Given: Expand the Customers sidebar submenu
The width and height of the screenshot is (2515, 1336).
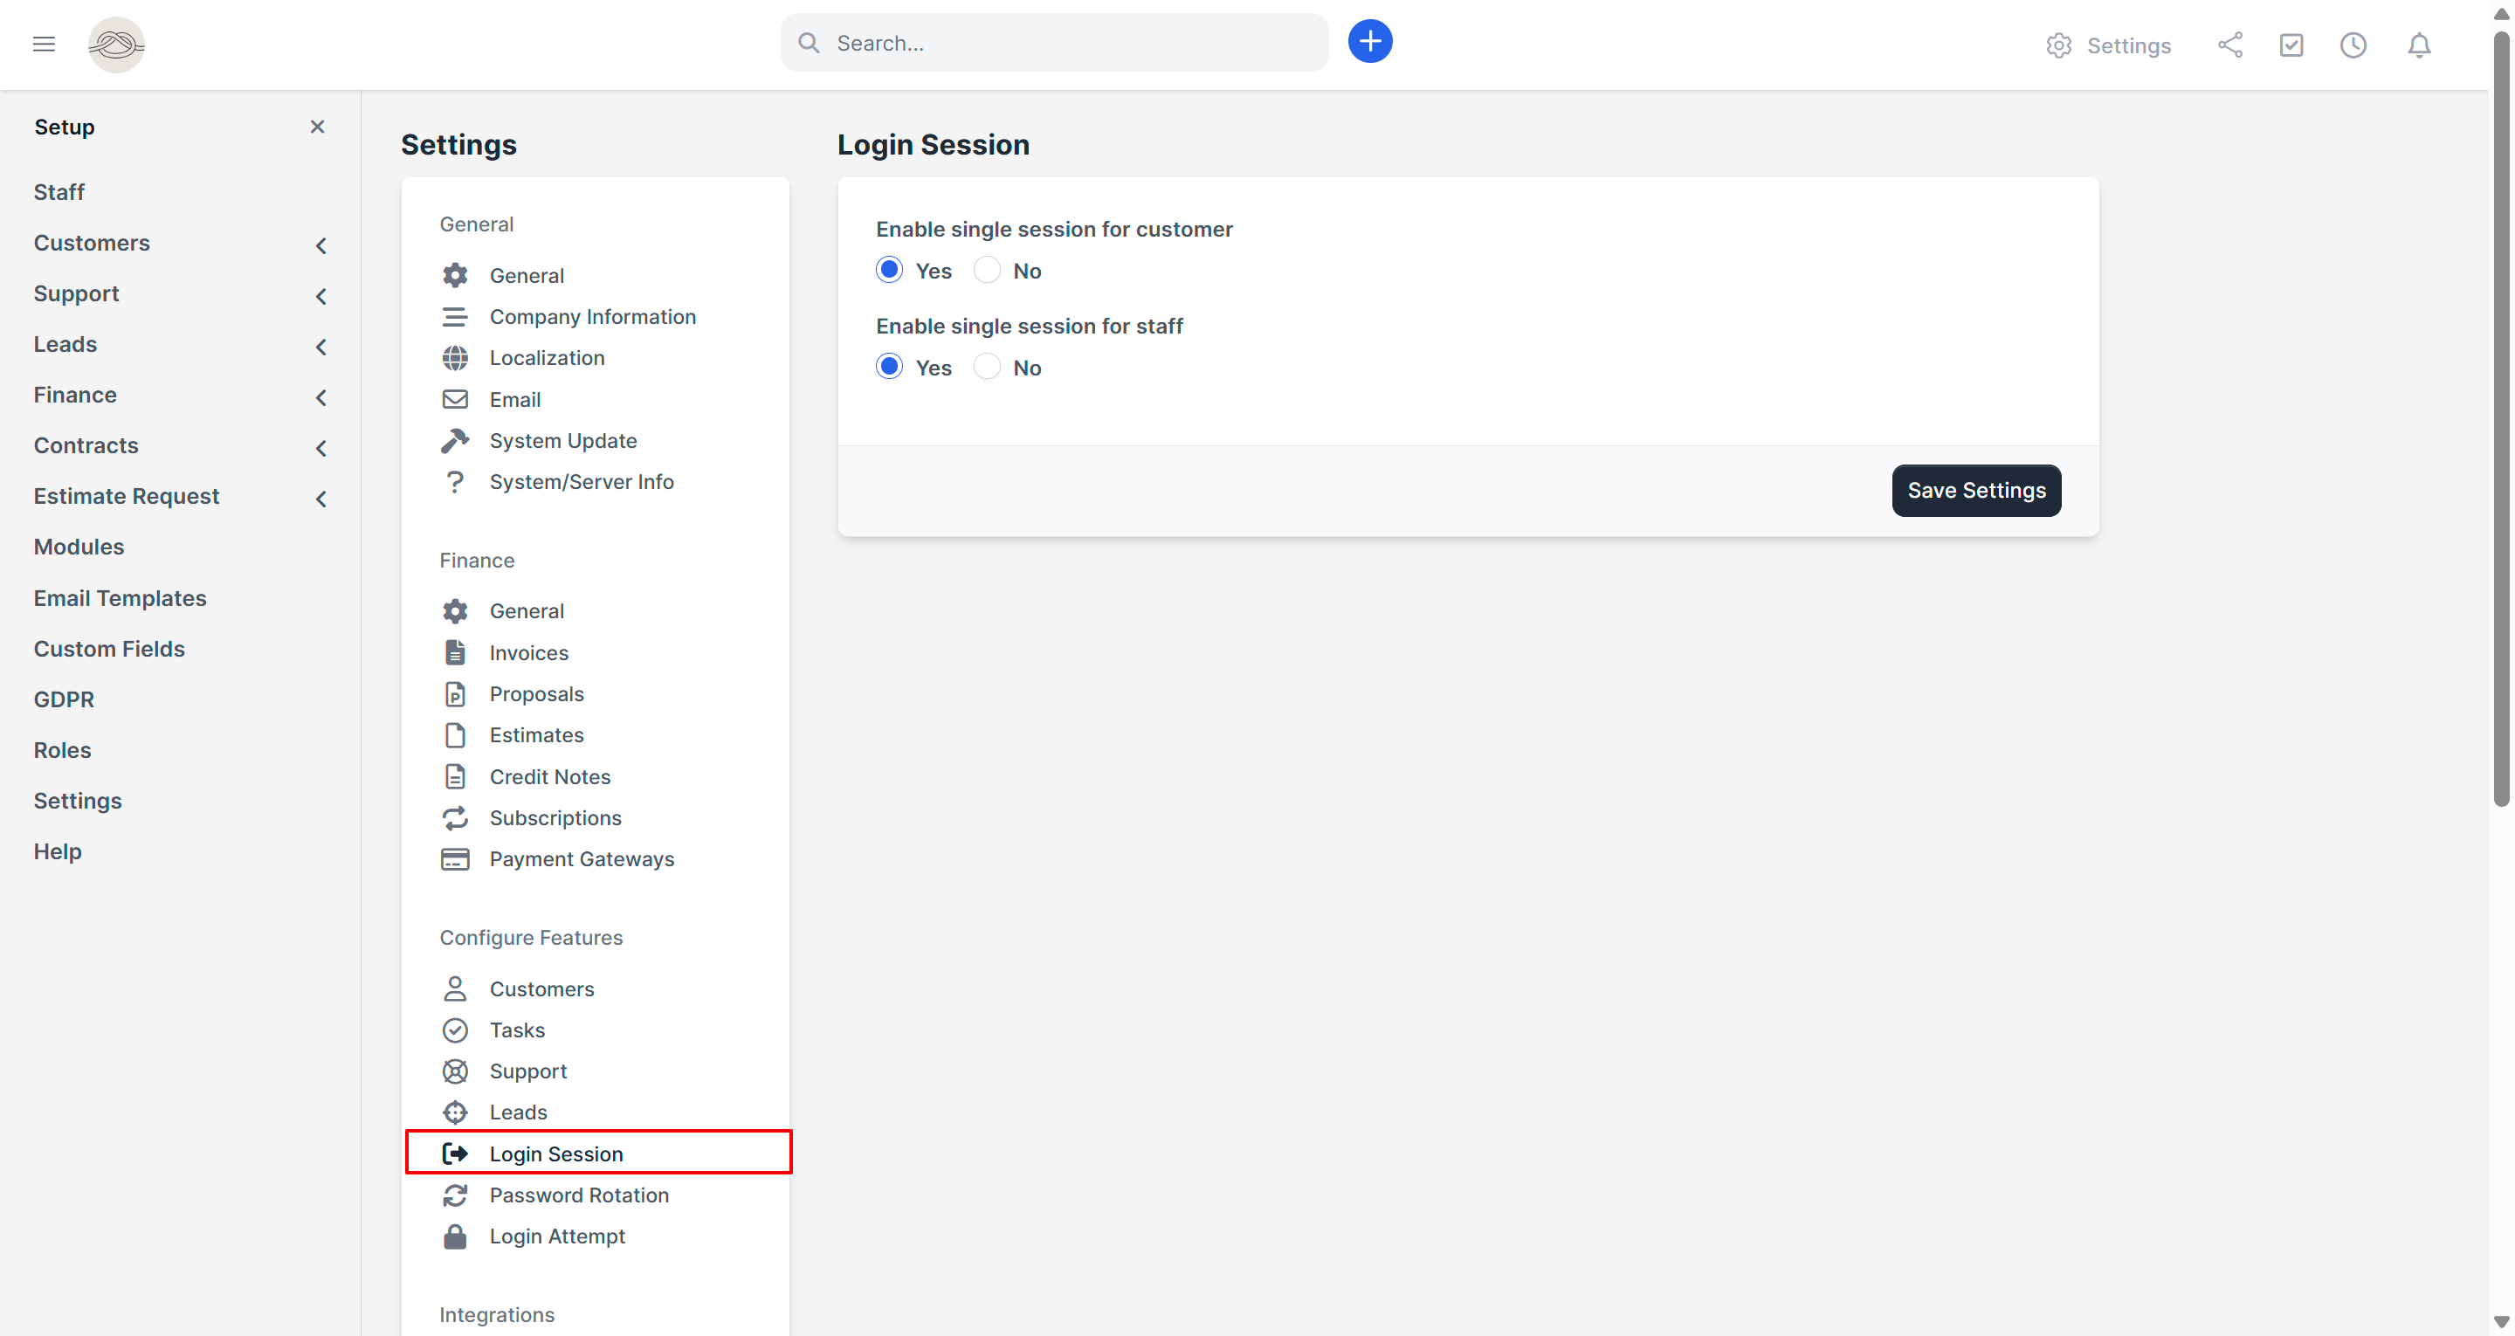Looking at the screenshot, I should (320, 245).
